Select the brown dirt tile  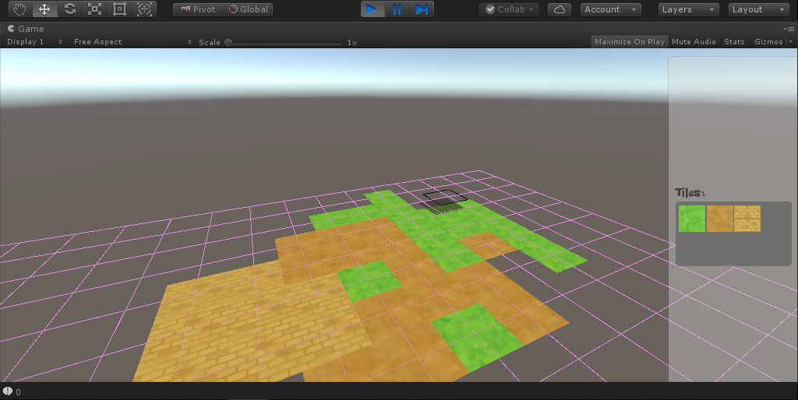719,219
